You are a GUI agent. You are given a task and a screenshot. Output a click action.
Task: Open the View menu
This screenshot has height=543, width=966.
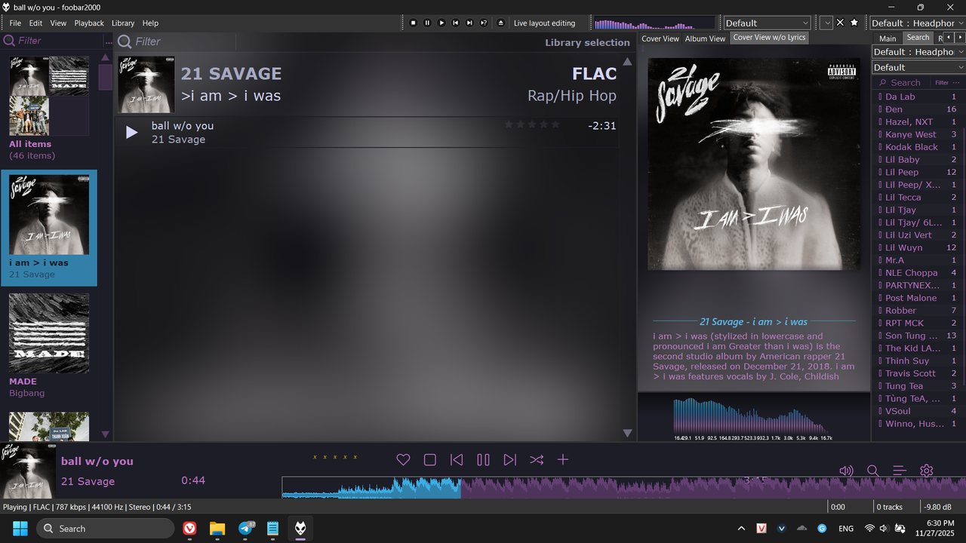point(58,23)
